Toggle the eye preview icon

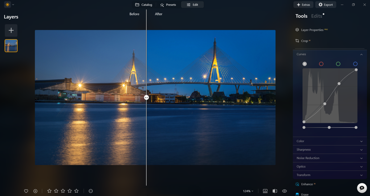[x=284, y=191]
